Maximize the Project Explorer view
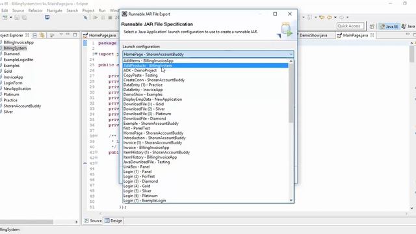This screenshot has height=234, width=416. pos(75,34)
